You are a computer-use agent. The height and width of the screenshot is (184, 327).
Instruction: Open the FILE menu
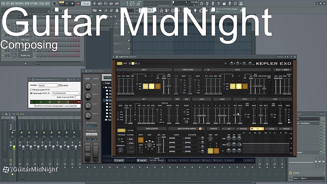pyautogui.click(x=3, y=4)
